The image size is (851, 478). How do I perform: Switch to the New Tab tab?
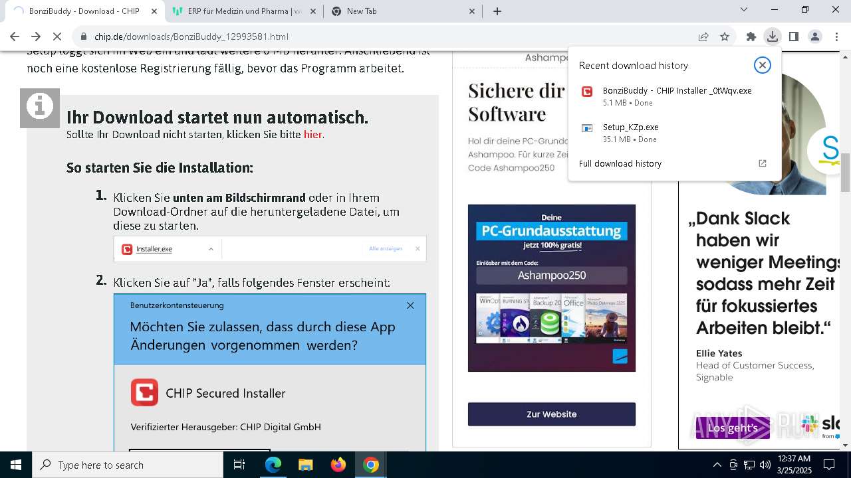pyautogui.click(x=403, y=11)
